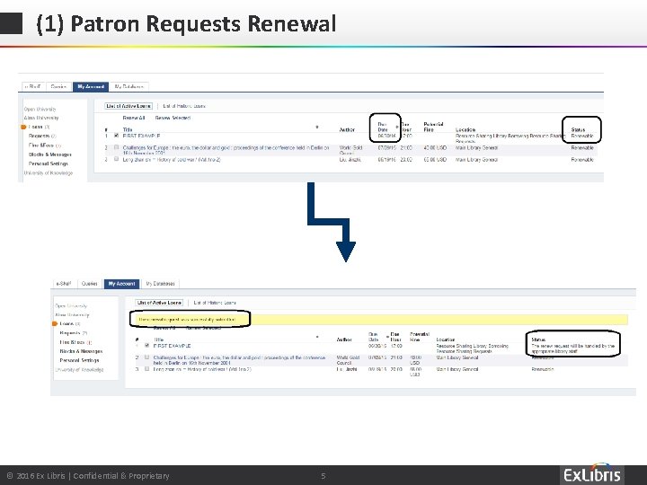
Task: Click Location column header in bottom screenshot
Action: pyautogui.click(x=446, y=339)
